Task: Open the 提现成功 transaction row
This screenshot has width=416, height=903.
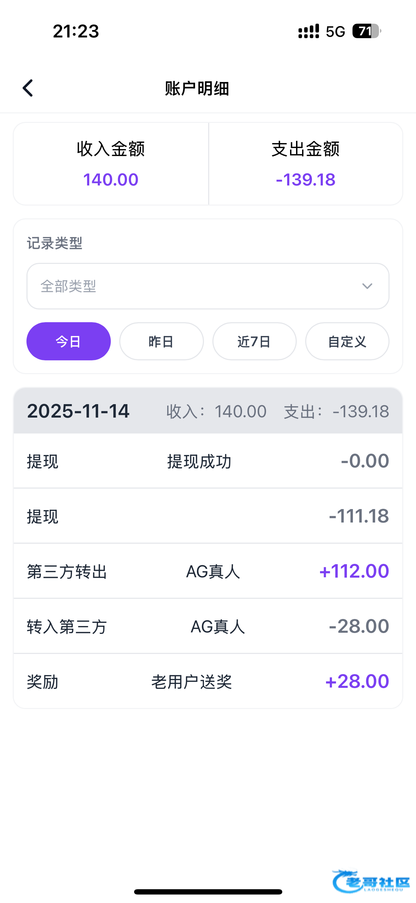Action: 208,461
